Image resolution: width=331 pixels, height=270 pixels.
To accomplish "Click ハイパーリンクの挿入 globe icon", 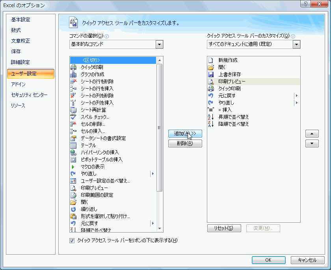I will 73,153.
